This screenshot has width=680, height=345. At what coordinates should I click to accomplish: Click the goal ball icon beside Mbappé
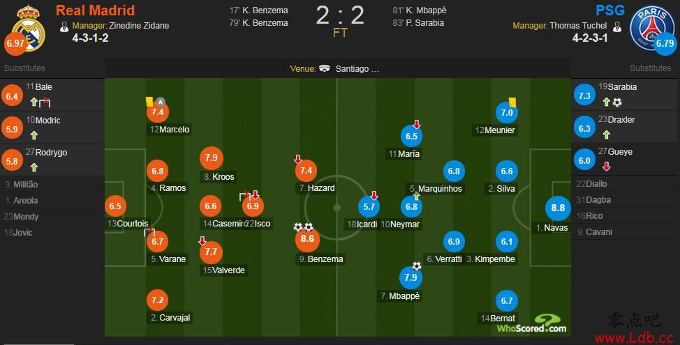click(417, 266)
